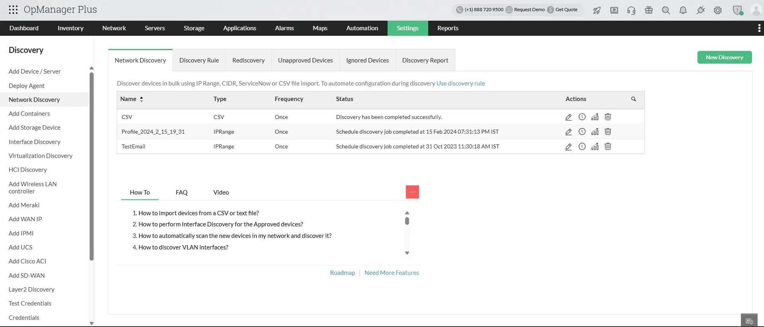The image size is (764, 327).
Task: Open Virtualization Discovery in sidebar
Action: coord(41,156)
